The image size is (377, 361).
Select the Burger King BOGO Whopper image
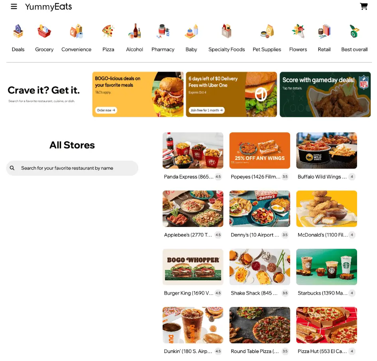pyautogui.click(x=193, y=267)
